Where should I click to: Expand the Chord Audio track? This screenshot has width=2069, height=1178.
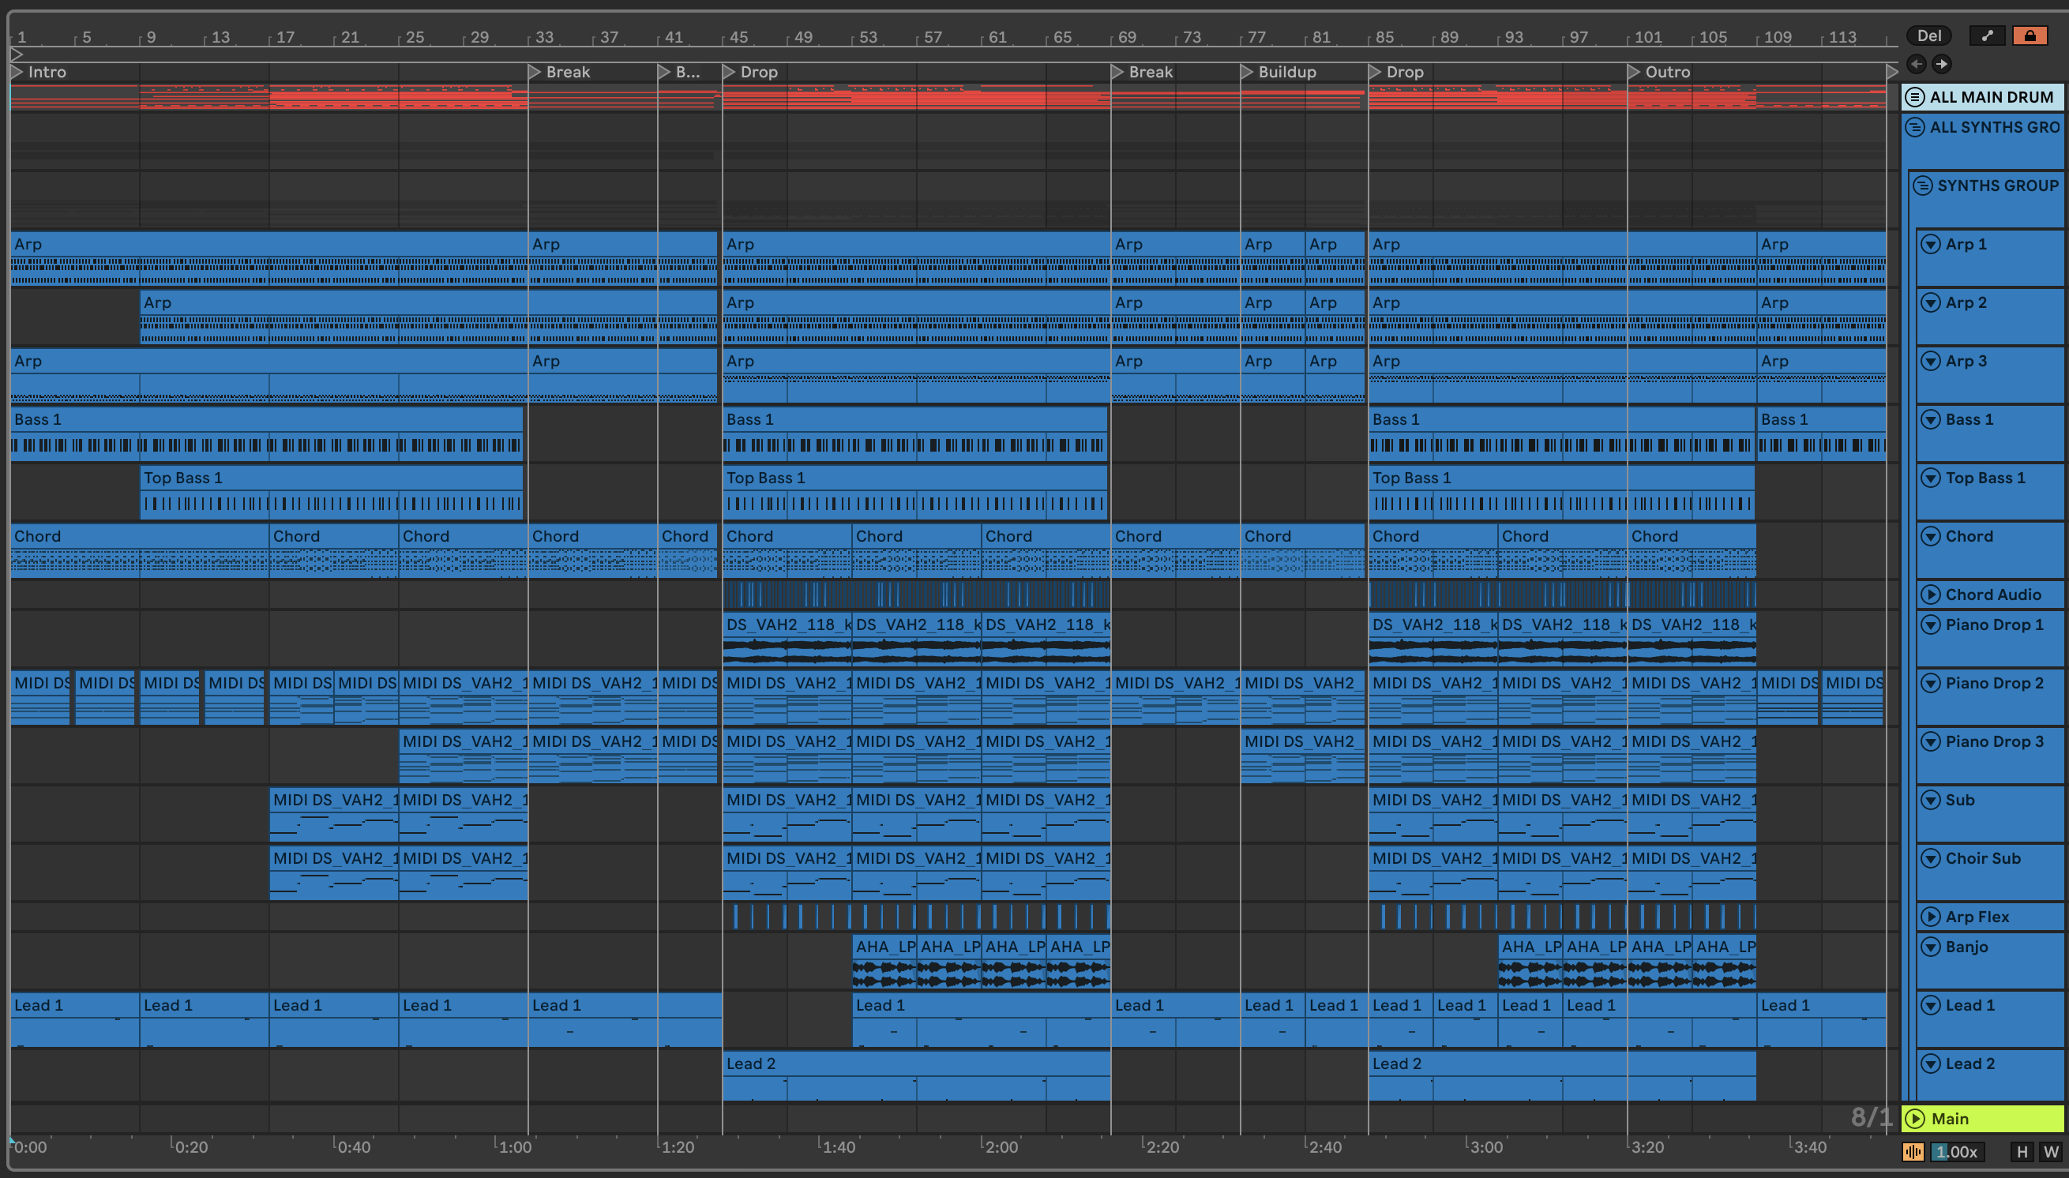pos(1931,595)
